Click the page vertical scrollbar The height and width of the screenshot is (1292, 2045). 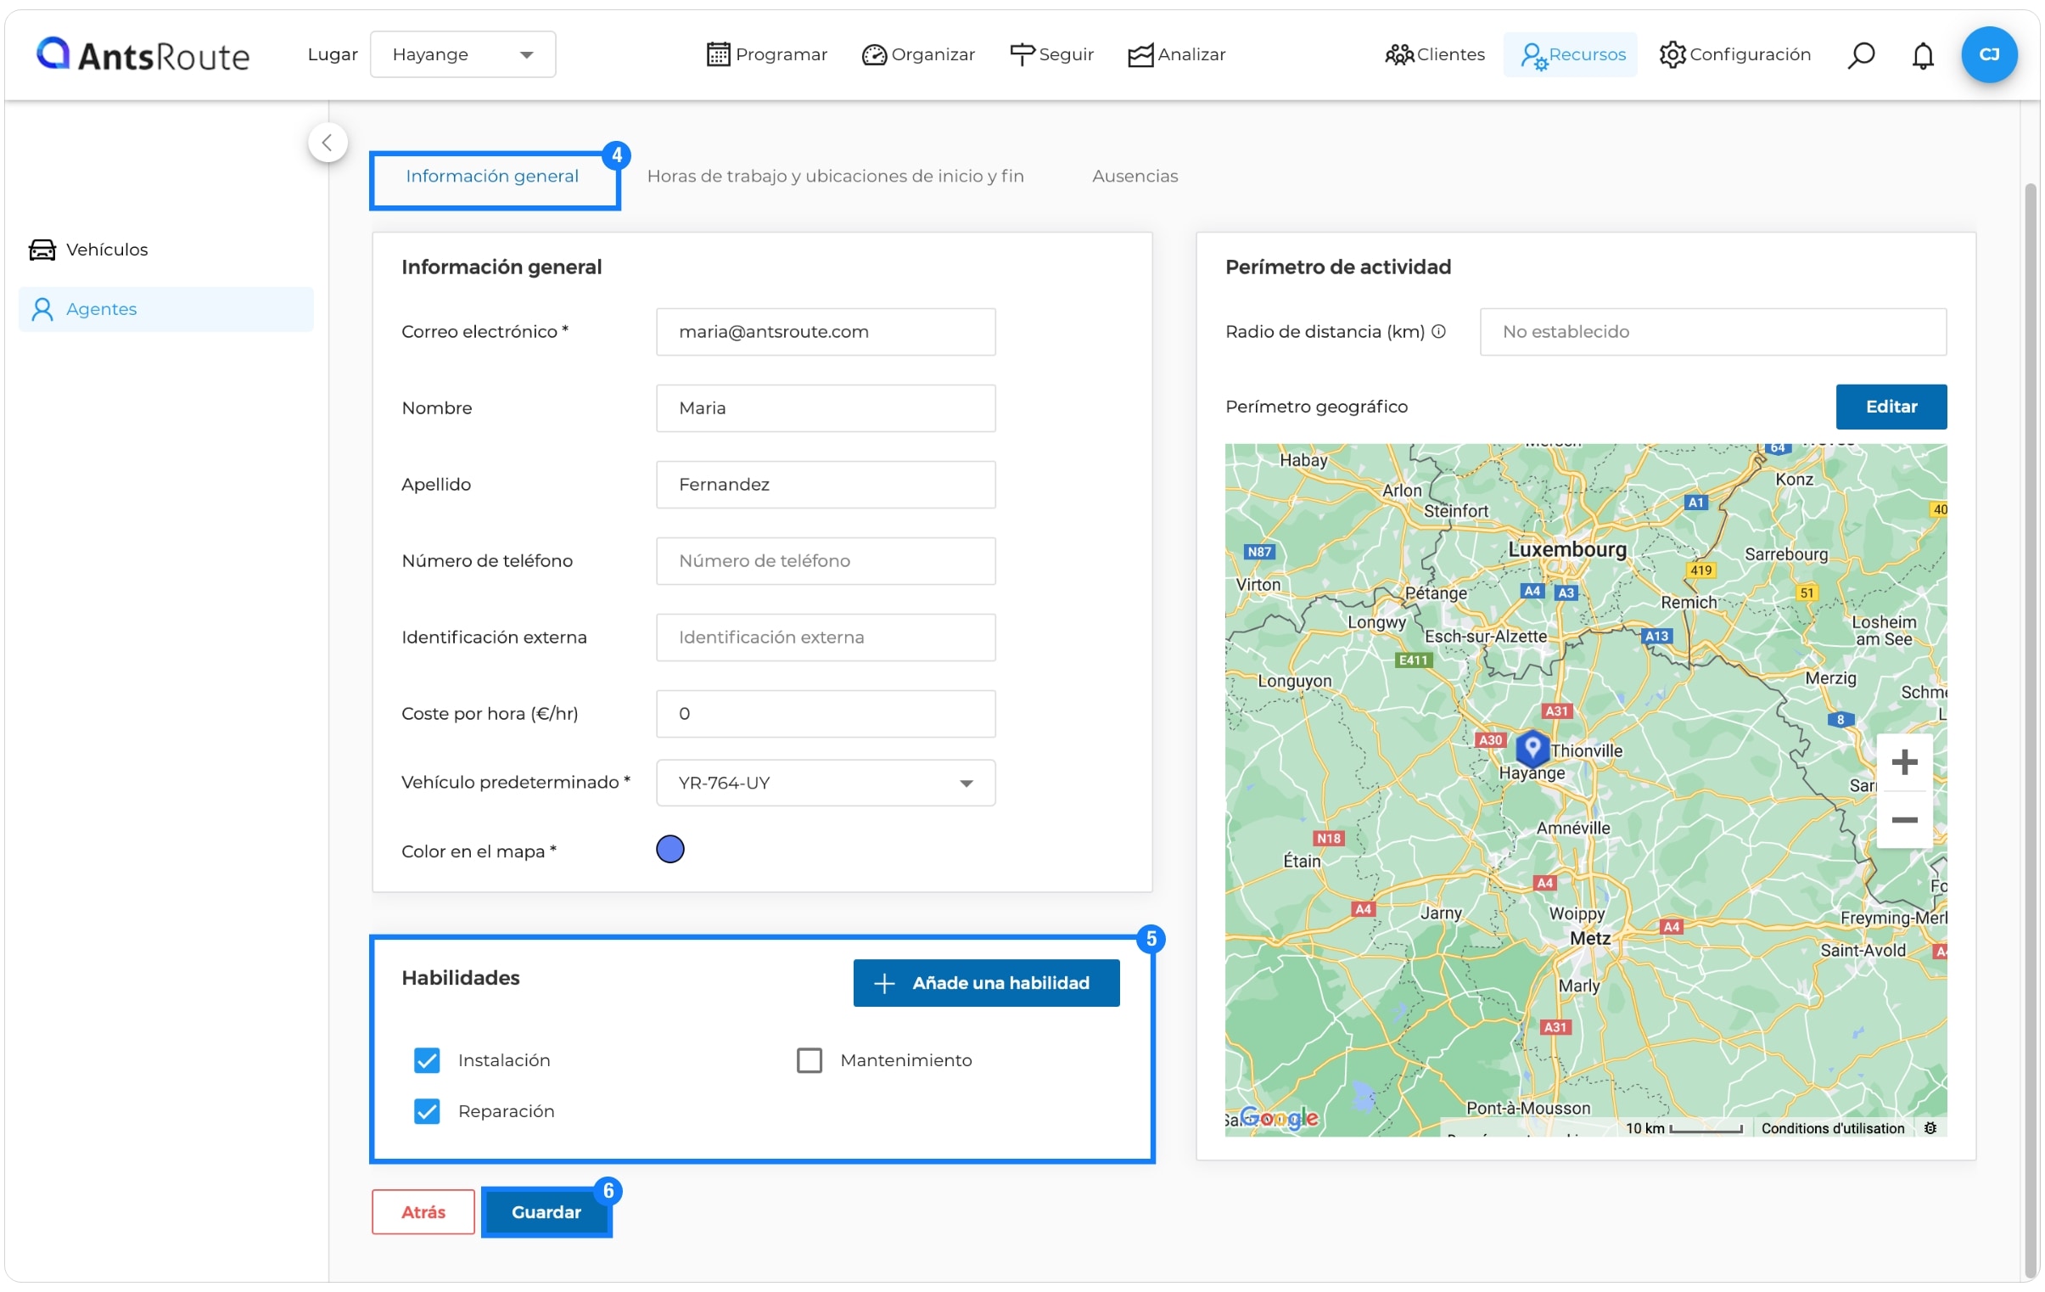point(2031,731)
